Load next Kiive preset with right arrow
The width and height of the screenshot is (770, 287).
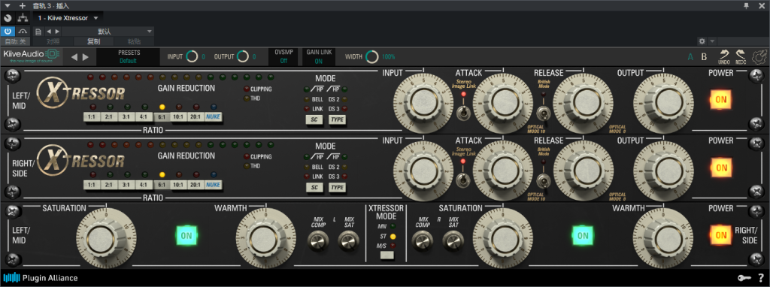point(86,57)
